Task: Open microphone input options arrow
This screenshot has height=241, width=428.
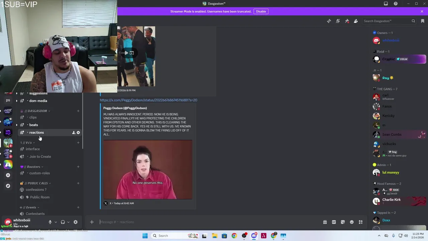Action: [x=56, y=222]
